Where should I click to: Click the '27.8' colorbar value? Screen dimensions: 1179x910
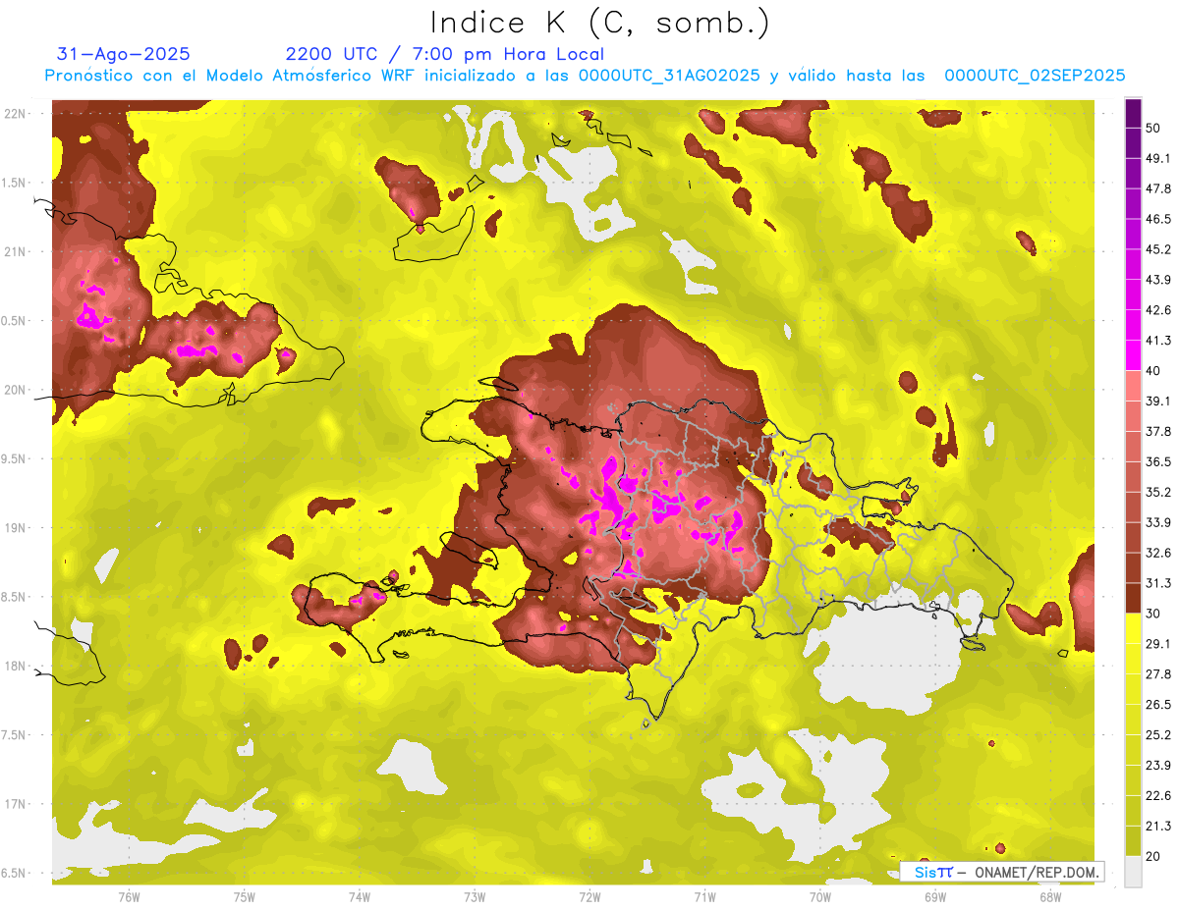tap(1157, 673)
